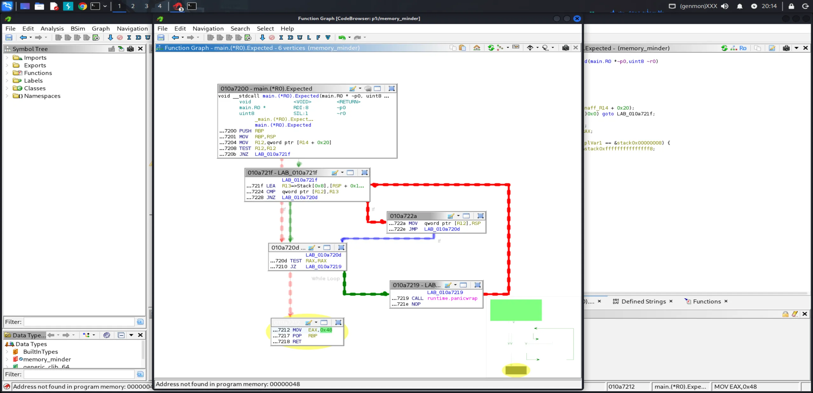Open the Select menu in Function Graph
This screenshot has width=813, height=393.
pyautogui.click(x=265, y=29)
